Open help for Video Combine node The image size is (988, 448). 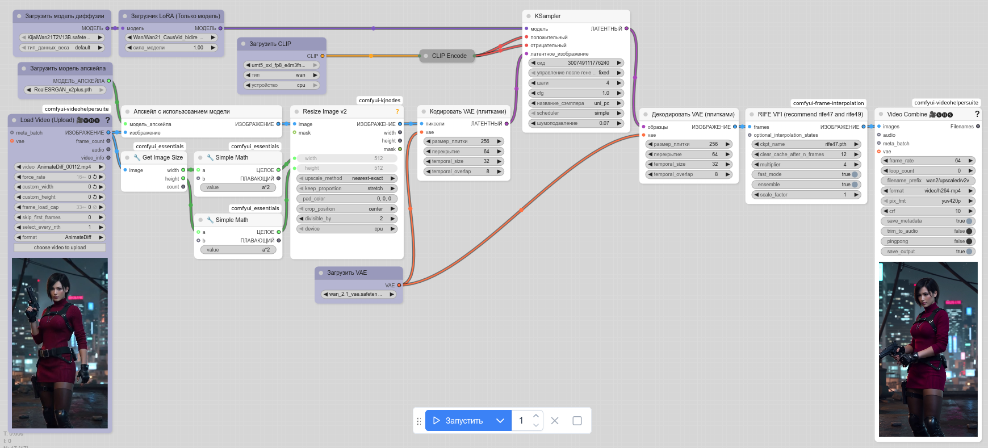click(977, 114)
